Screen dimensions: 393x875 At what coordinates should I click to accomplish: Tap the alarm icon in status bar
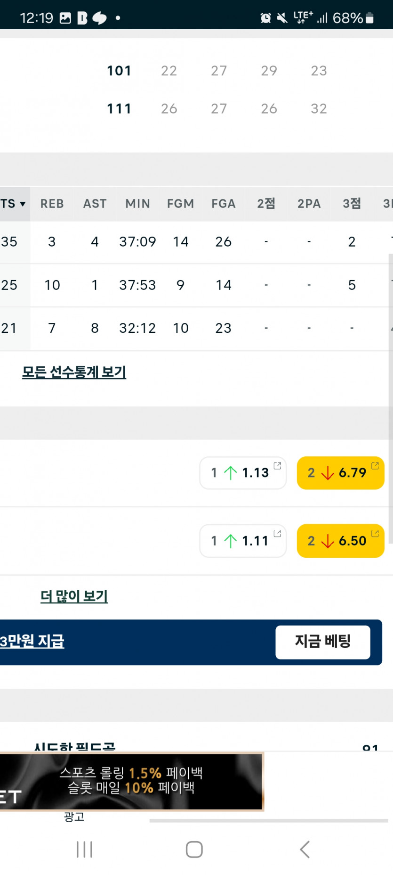tap(265, 18)
